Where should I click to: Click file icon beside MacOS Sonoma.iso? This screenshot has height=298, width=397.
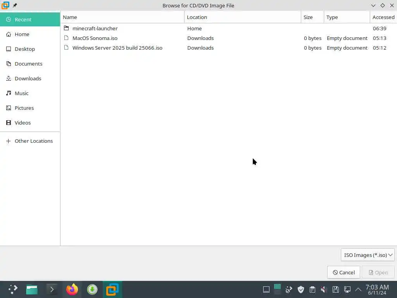tap(66, 38)
